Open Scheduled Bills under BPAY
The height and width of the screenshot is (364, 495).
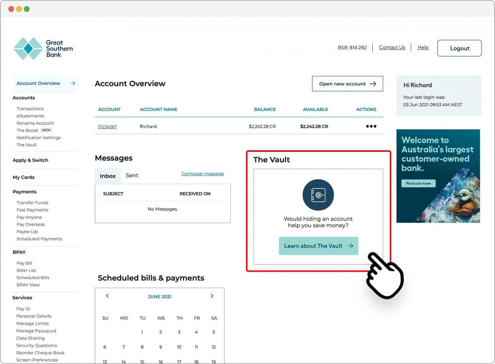click(33, 278)
